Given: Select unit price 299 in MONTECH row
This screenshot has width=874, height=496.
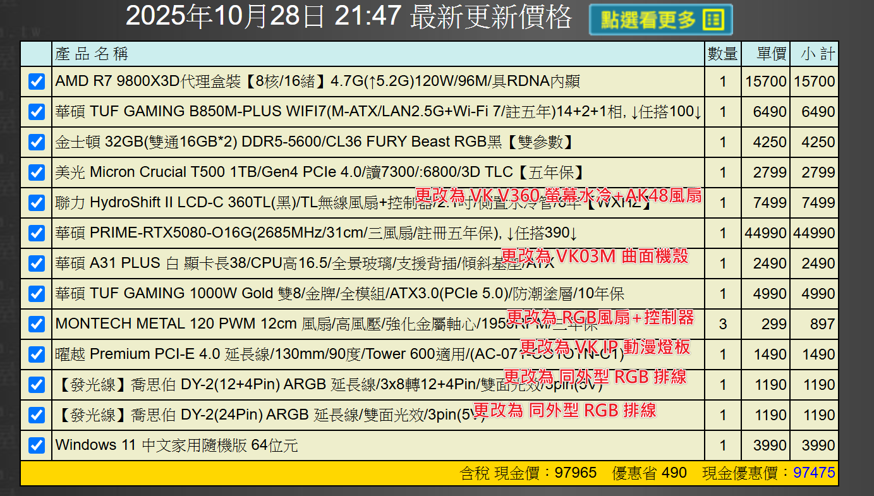Looking at the screenshot, I should click(x=774, y=325).
